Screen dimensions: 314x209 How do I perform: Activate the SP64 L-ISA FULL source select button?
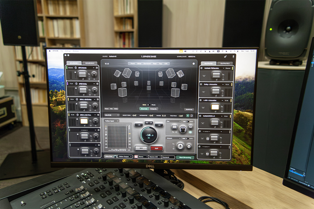(x=84, y=121)
